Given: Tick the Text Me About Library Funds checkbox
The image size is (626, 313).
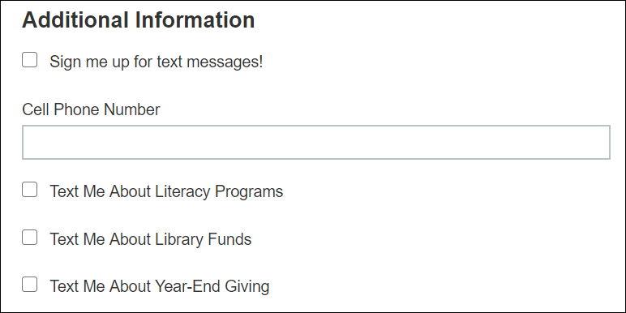Looking at the screenshot, I should (x=29, y=237).
